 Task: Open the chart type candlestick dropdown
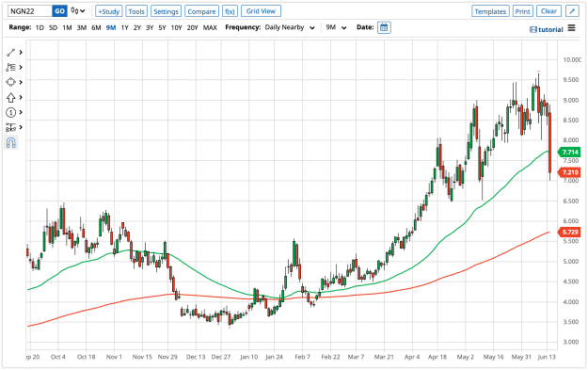pyautogui.click(x=78, y=11)
